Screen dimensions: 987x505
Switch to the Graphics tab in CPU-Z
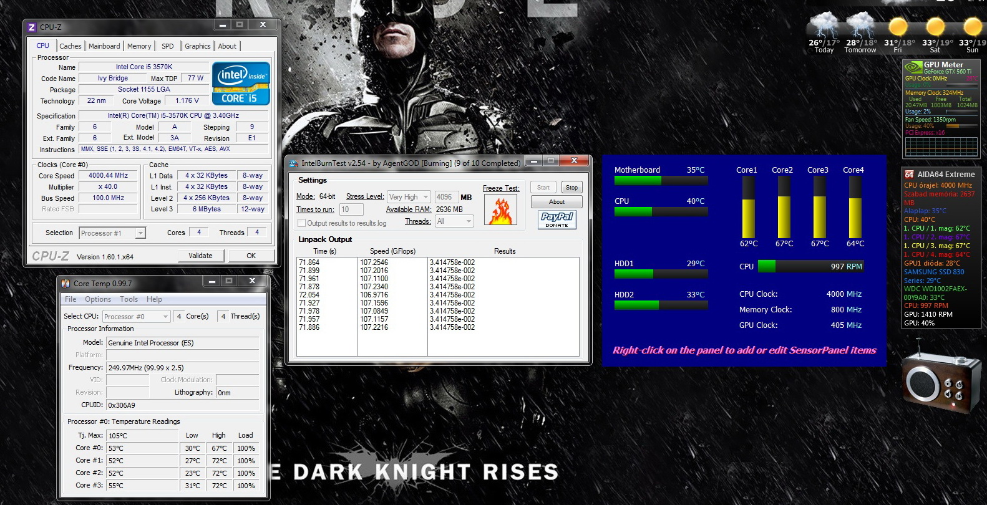(x=198, y=46)
